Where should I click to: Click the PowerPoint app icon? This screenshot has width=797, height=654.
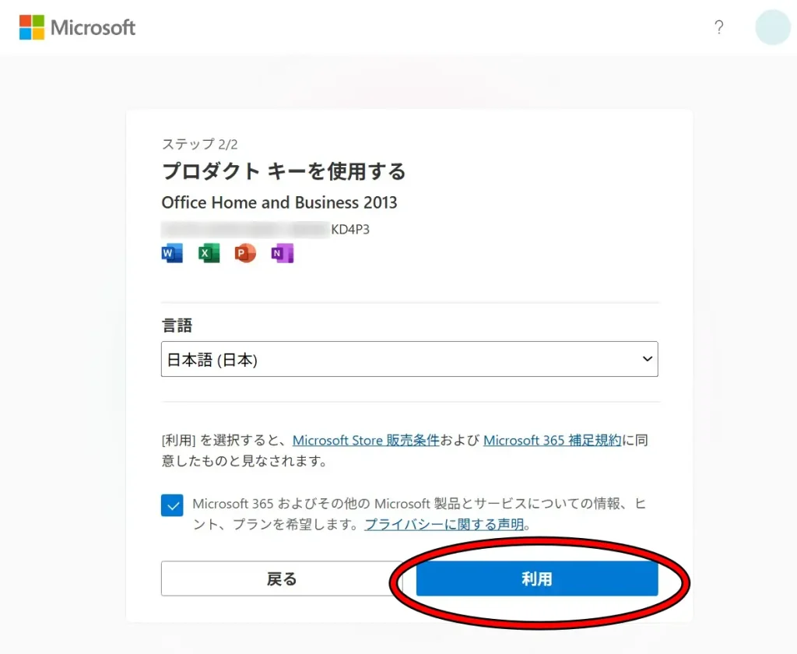[x=244, y=252]
